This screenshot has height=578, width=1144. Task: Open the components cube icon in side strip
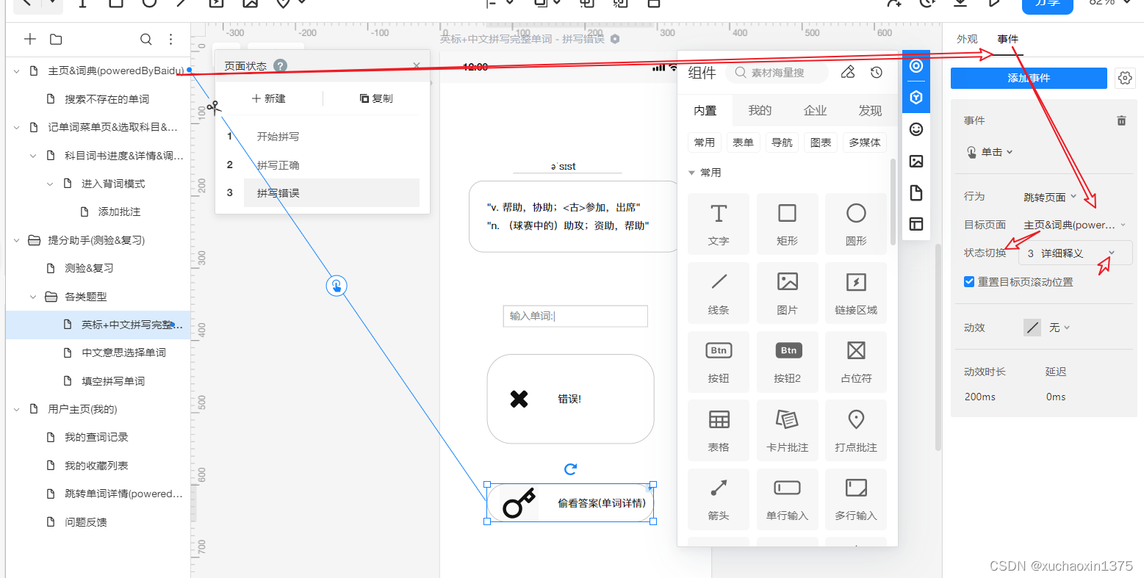click(x=916, y=97)
